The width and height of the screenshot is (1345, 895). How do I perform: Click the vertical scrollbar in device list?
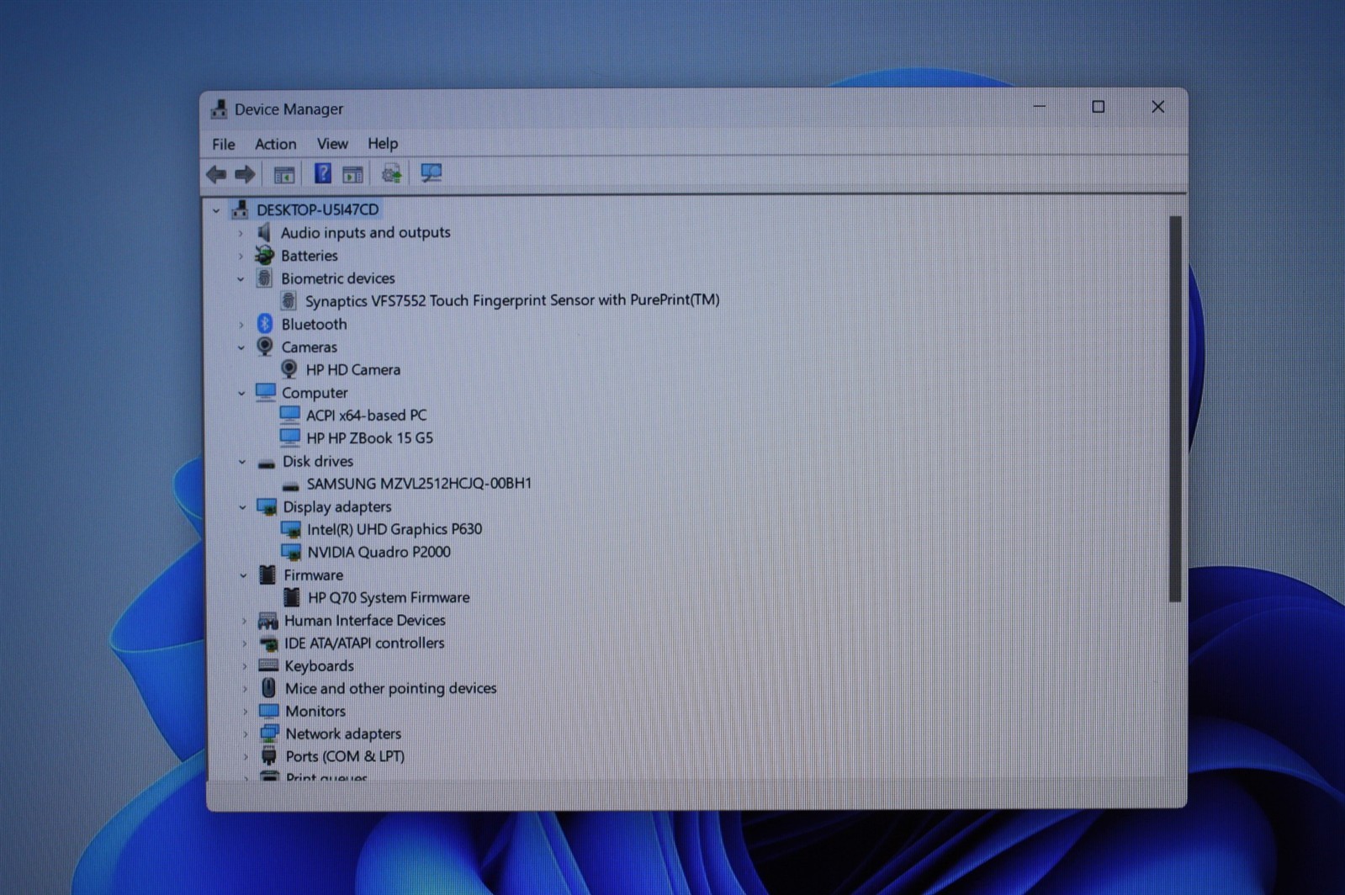[1175, 409]
